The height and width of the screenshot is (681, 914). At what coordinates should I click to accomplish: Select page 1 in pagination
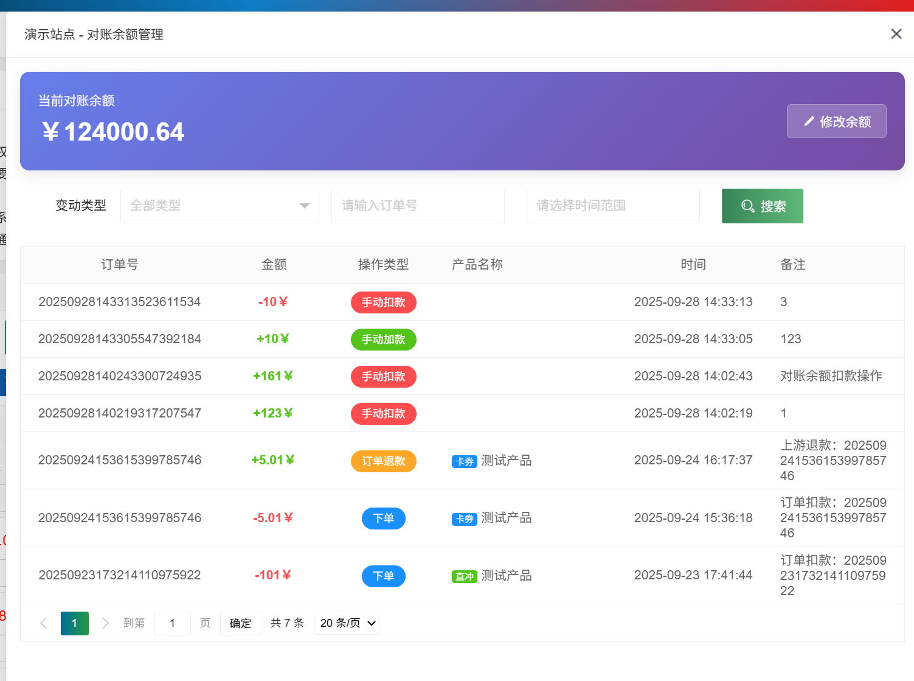pos(75,623)
